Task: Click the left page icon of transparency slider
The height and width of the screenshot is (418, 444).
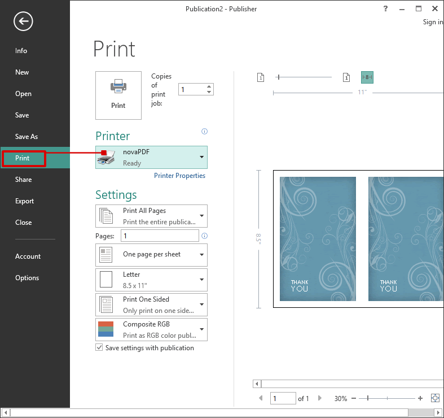Action: pos(261,77)
